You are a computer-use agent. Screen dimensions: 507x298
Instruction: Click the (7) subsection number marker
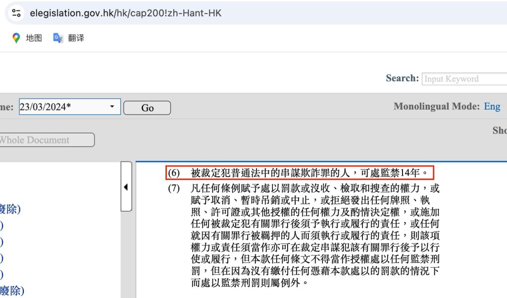(x=173, y=189)
